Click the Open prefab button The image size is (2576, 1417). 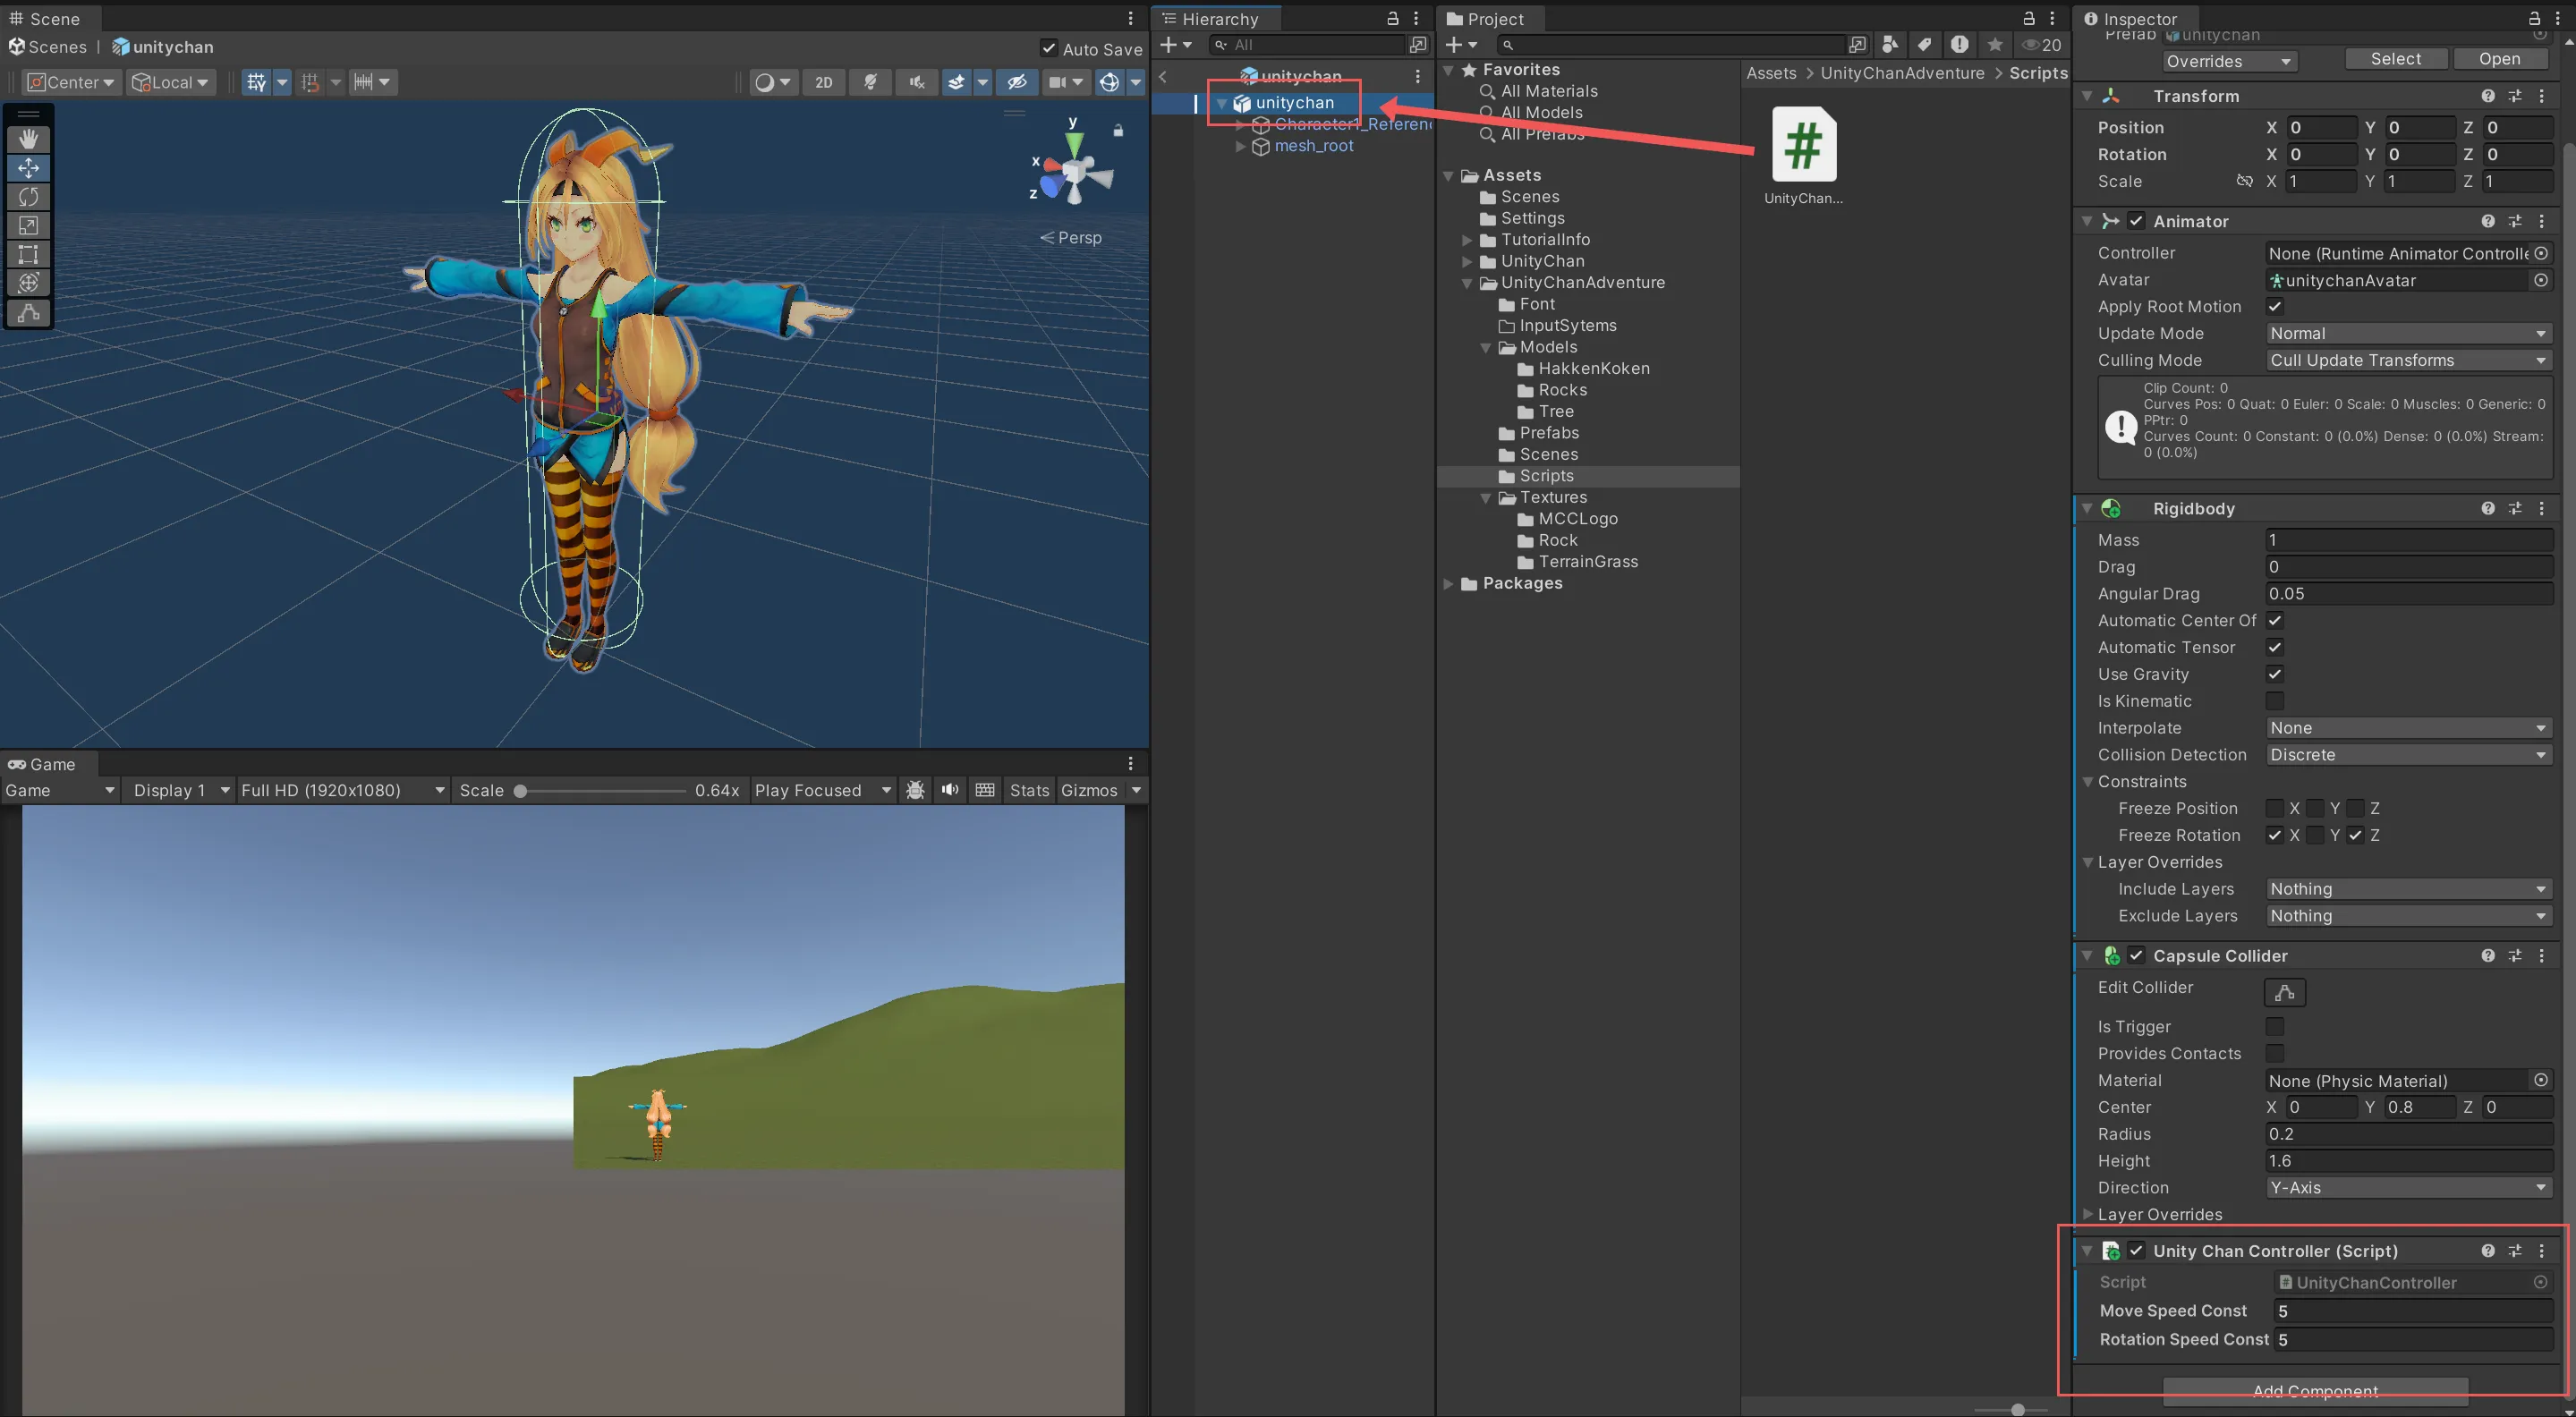(x=2498, y=59)
